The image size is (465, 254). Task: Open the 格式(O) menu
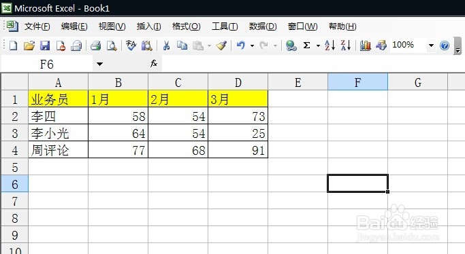coord(187,26)
